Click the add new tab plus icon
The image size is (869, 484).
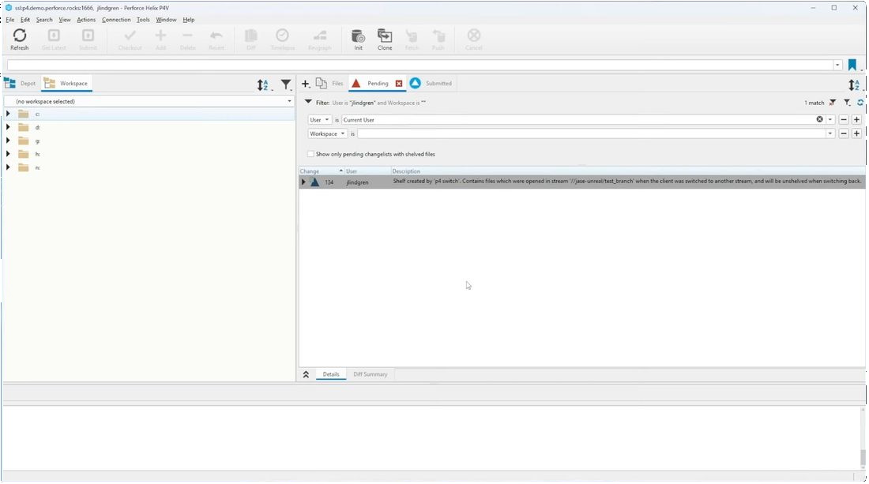coord(305,83)
